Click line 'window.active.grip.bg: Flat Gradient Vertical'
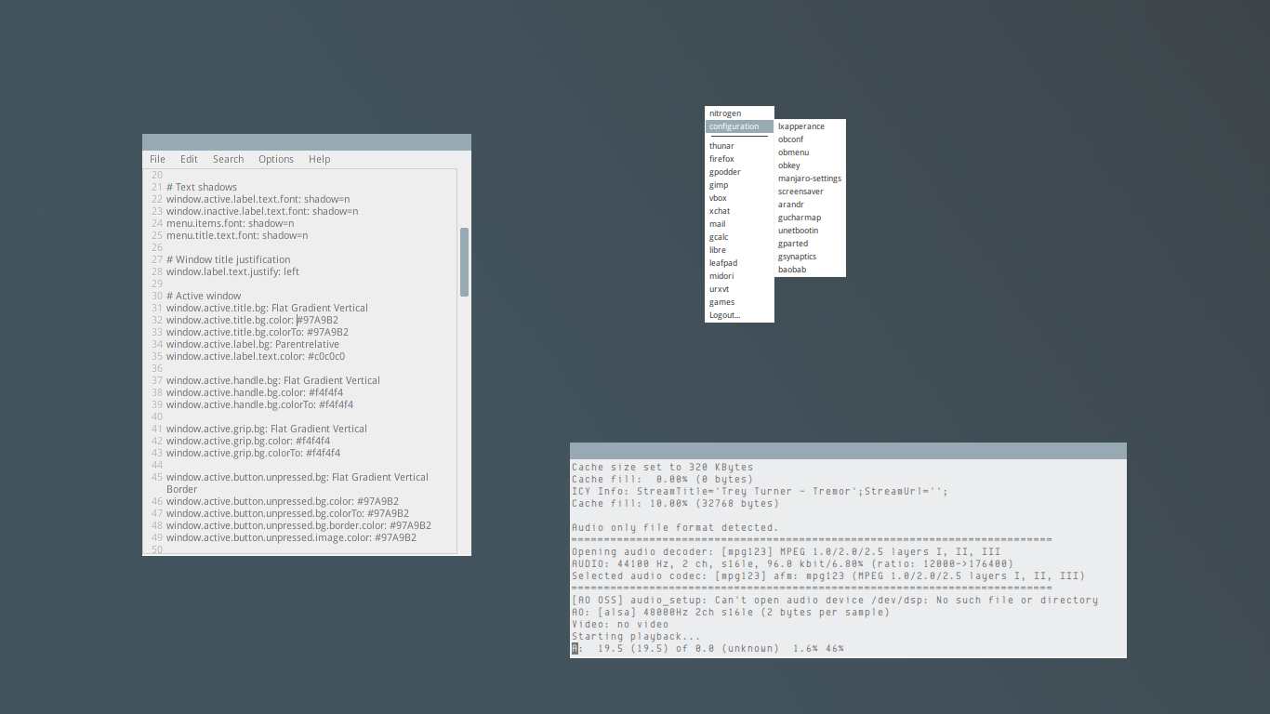 [267, 429]
